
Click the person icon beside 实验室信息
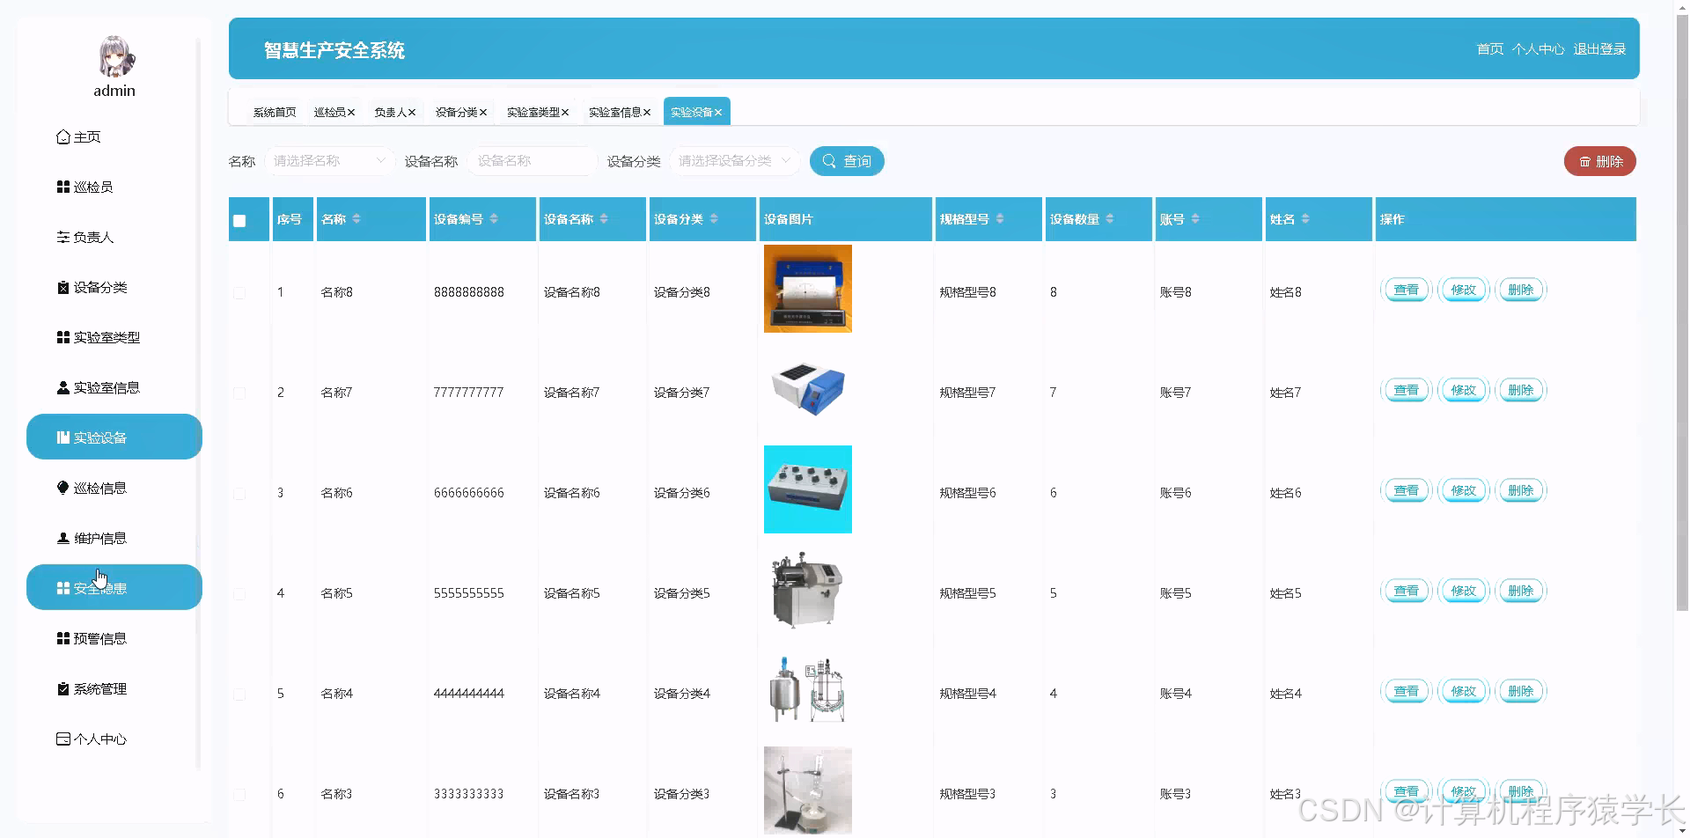coord(63,388)
